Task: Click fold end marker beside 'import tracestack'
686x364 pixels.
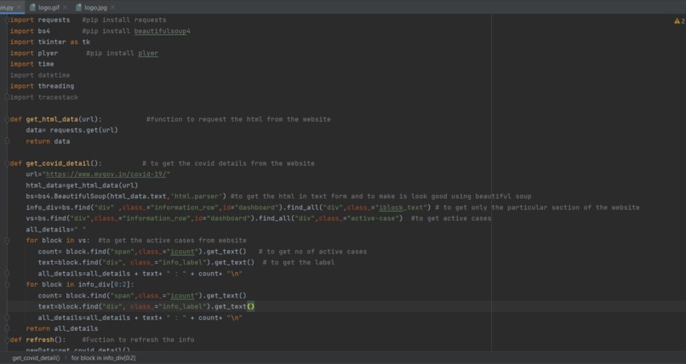Action: click(7, 97)
